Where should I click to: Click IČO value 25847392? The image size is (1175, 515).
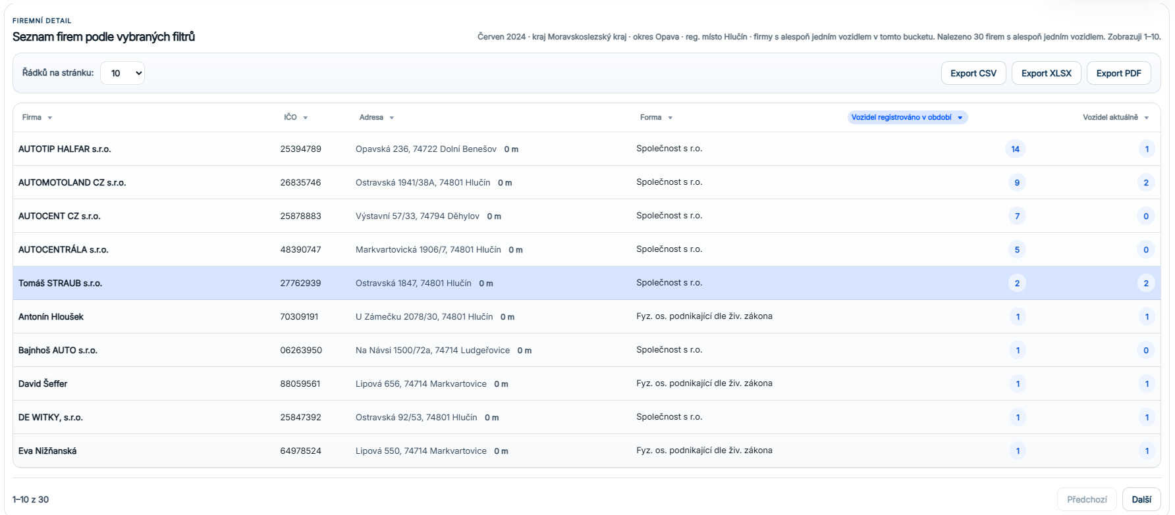click(300, 418)
